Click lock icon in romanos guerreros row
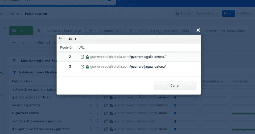 (111, 105)
